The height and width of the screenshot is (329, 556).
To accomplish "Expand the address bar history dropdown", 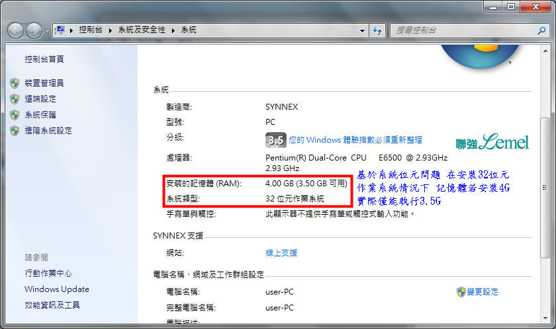I will click(362, 30).
